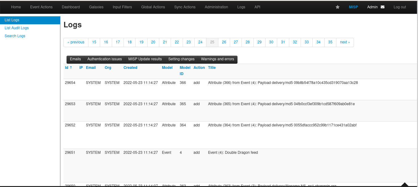Go to next page of logs
Screen dimensions: 418x187
[x=345, y=42]
